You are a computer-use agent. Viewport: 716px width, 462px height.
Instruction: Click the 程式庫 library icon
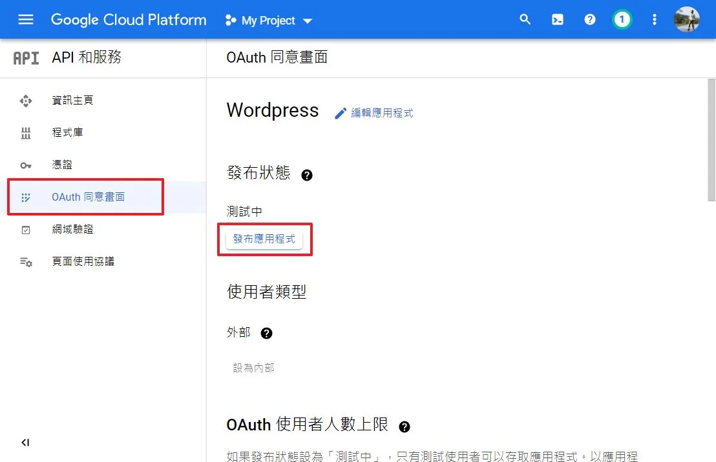pyautogui.click(x=26, y=133)
